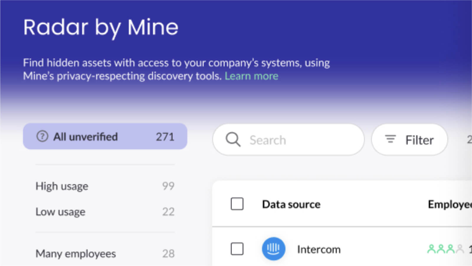Image resolution: width=472 pixels, height=266 pixels.
Task: Click the Data source column header
Action: pos(291,204)
